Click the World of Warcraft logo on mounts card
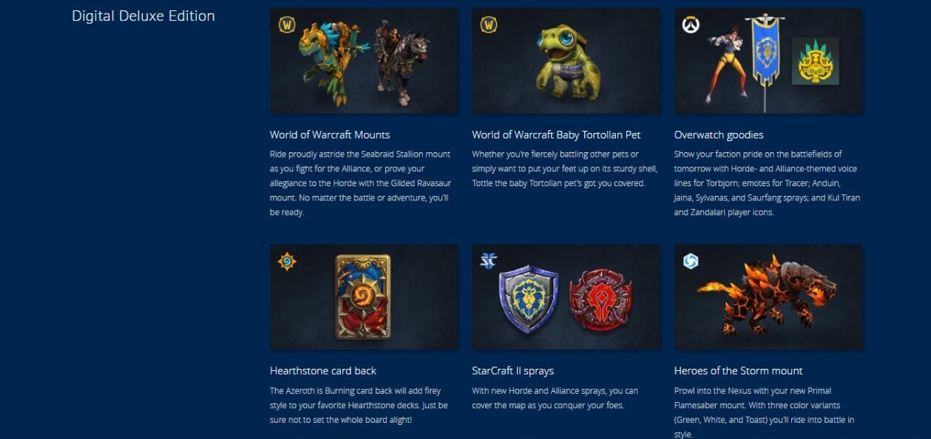 (286, 25)
